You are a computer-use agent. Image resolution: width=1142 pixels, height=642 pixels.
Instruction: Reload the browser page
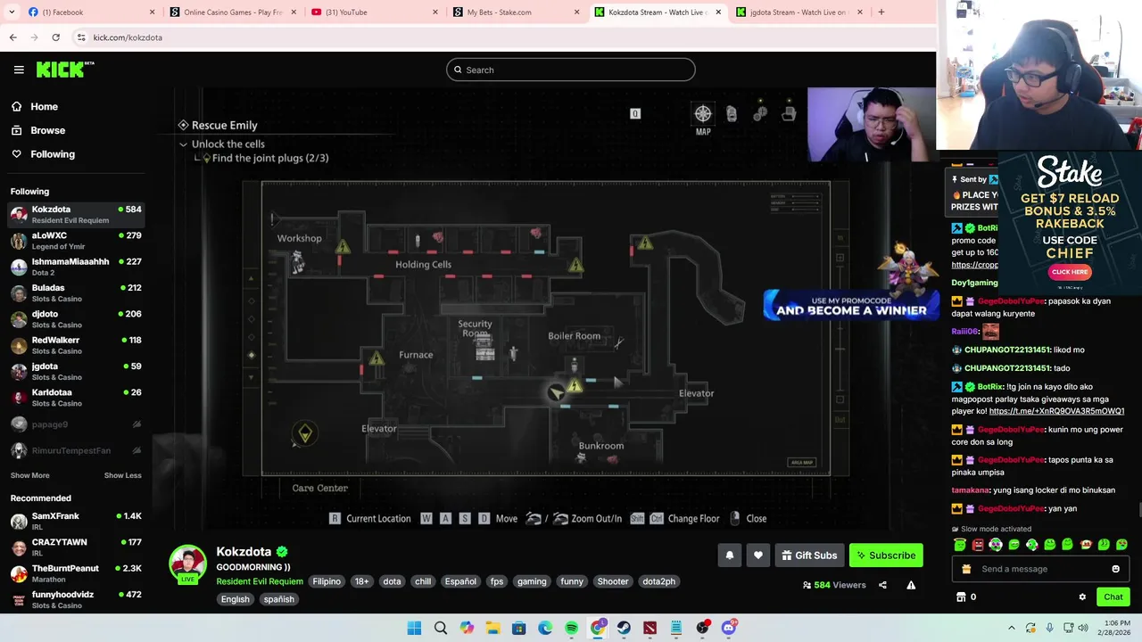(x=55, y=37)
